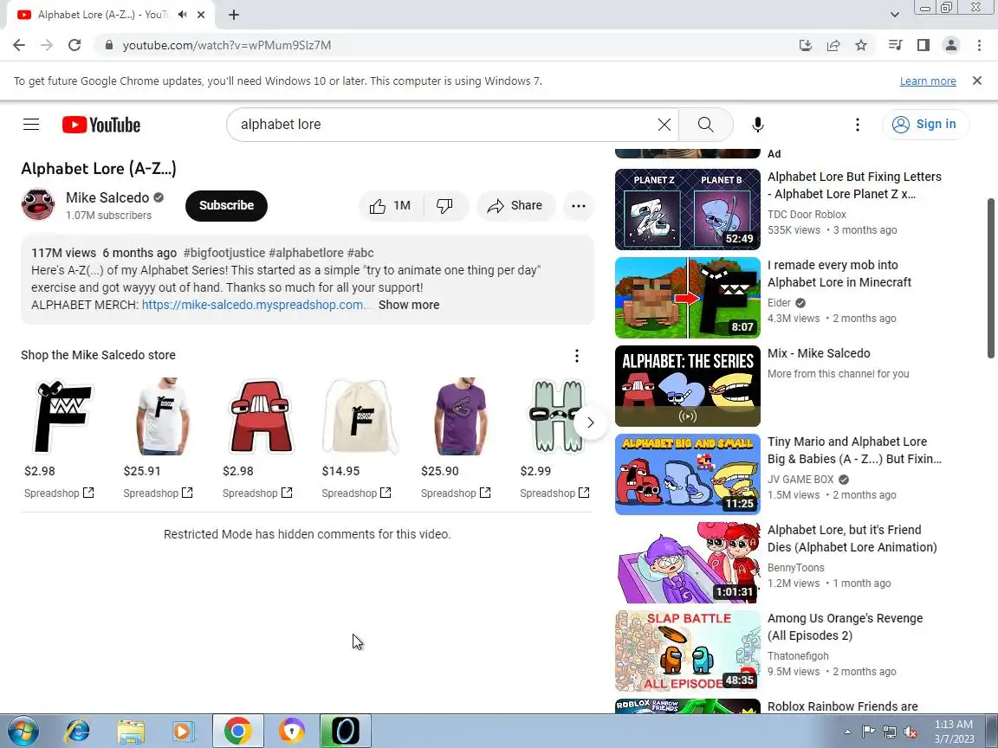Open the $14.95 drawstring bag product
Viewport: 998px width, 748px height.
[360, 416]
